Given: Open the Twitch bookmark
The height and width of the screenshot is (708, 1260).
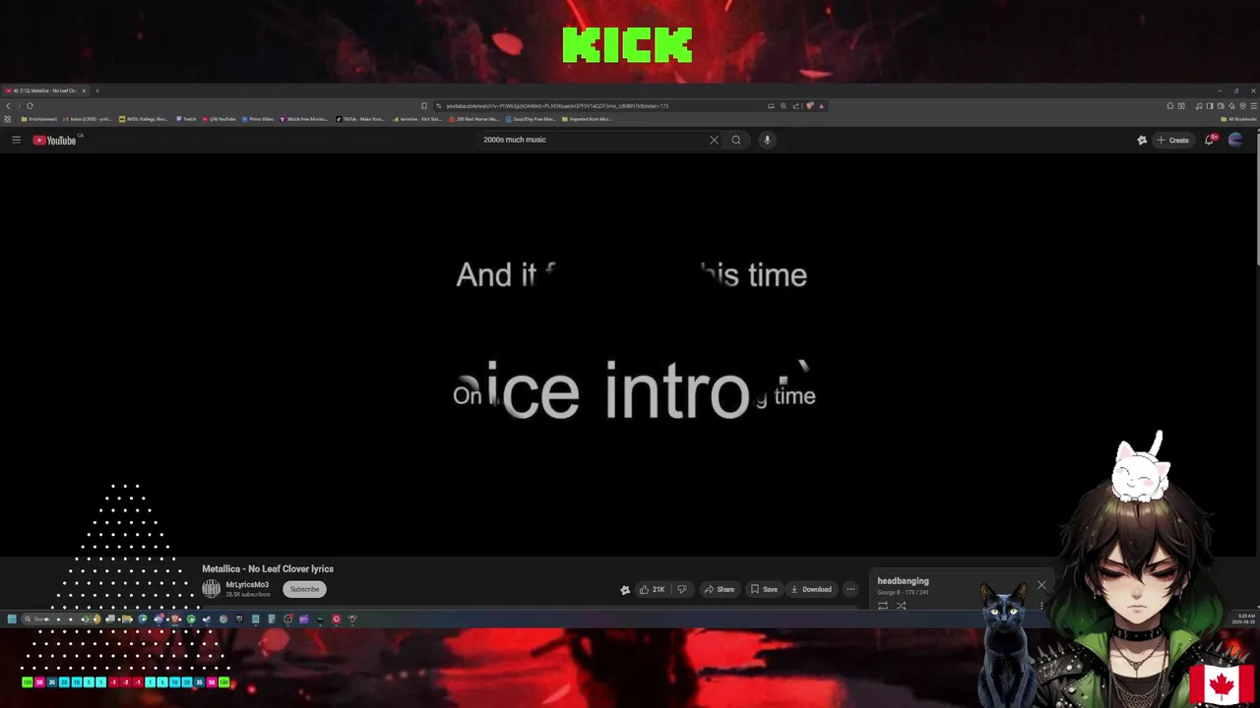Looking at the screenshot, I should coord(187,119).
